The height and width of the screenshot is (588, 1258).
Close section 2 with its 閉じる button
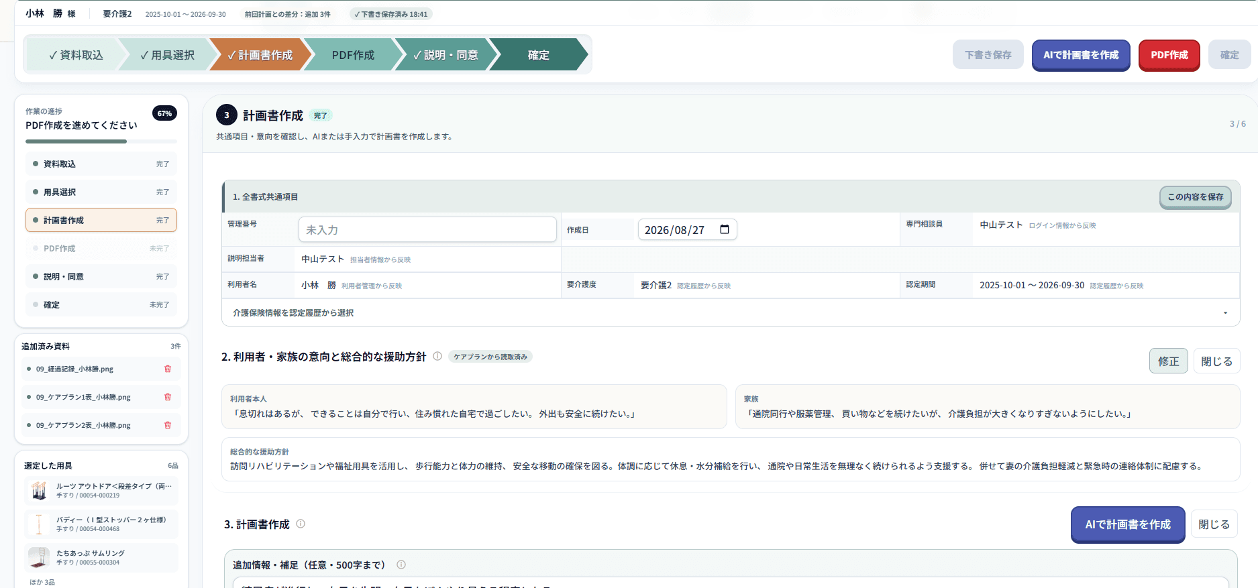click(1216, 361)
